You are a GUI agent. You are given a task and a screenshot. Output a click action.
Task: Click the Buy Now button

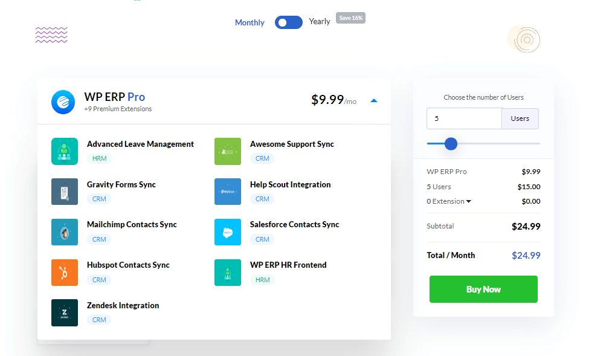click(483, 289)
